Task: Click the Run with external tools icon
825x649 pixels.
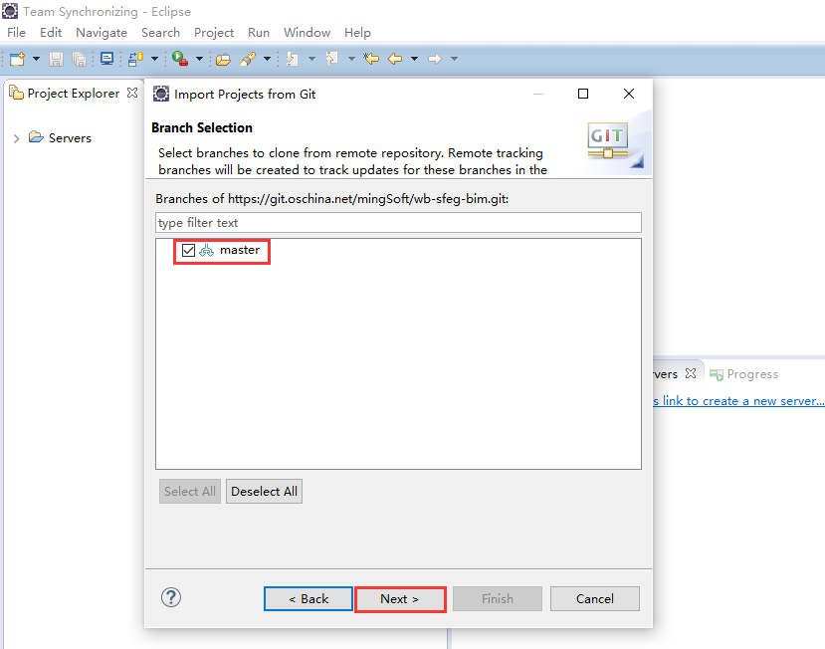Action: point(180,59)
